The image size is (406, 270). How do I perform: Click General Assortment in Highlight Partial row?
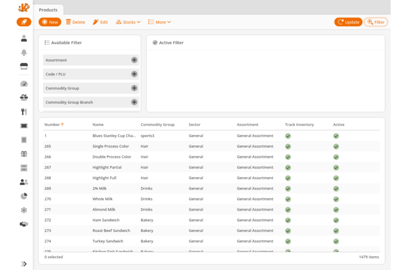(255, 167)
